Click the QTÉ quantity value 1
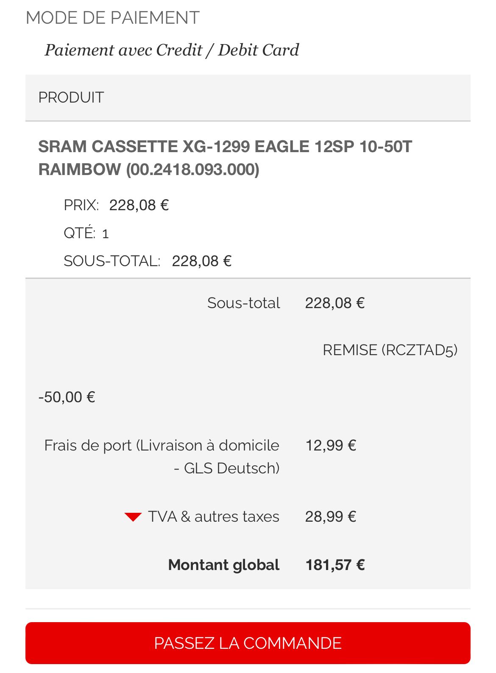Image resolution: width=496 pixels, height=673 pixels. (x=106, y=234)
